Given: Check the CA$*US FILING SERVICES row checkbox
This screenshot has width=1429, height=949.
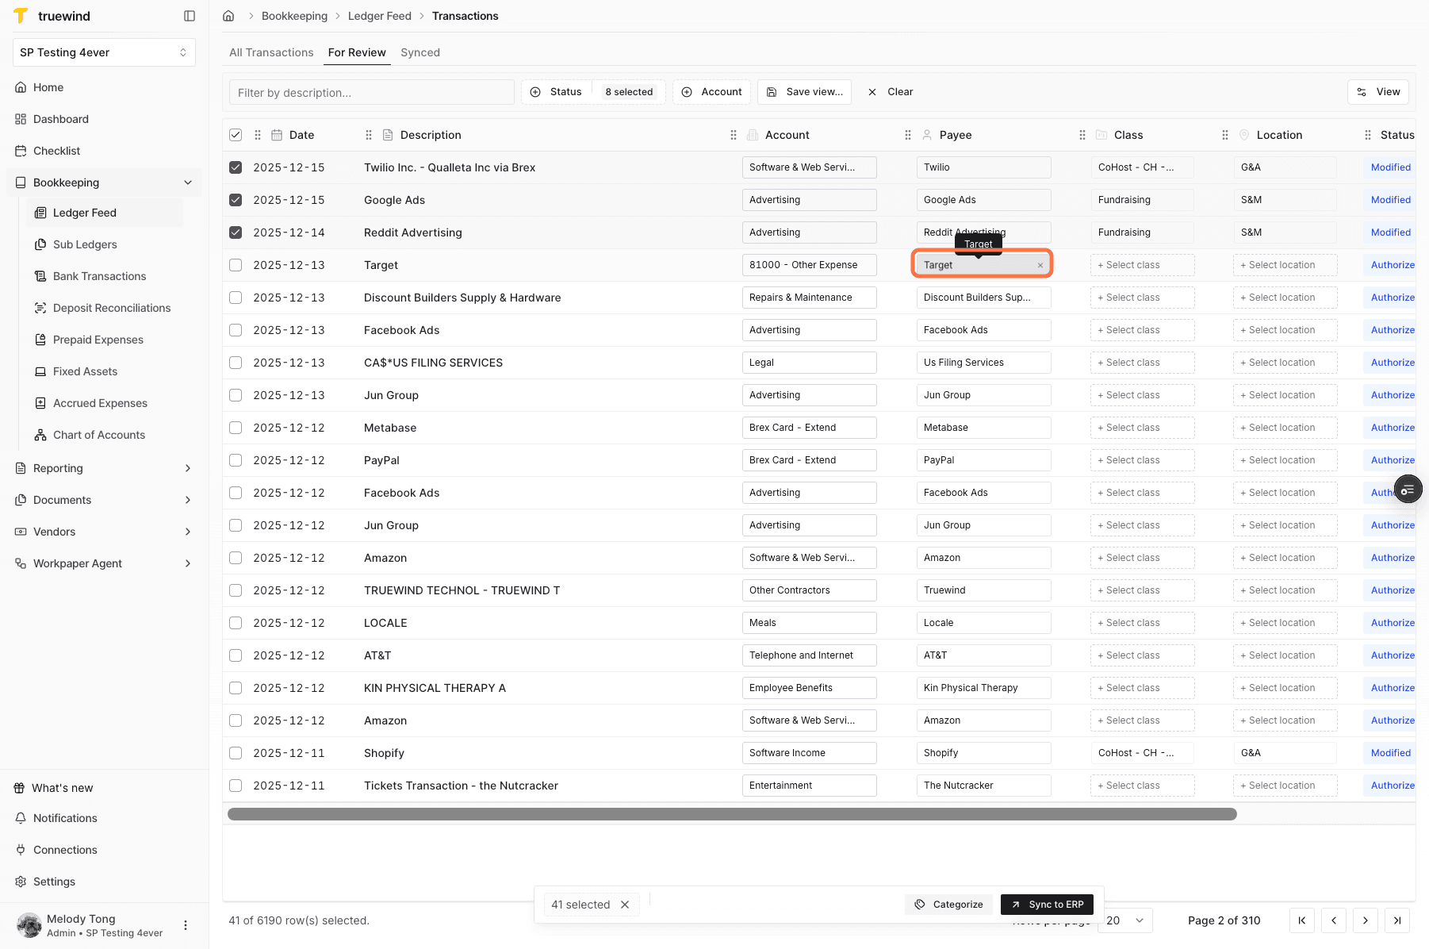Looking at the screenshot, I should click(x=236, y=363).
